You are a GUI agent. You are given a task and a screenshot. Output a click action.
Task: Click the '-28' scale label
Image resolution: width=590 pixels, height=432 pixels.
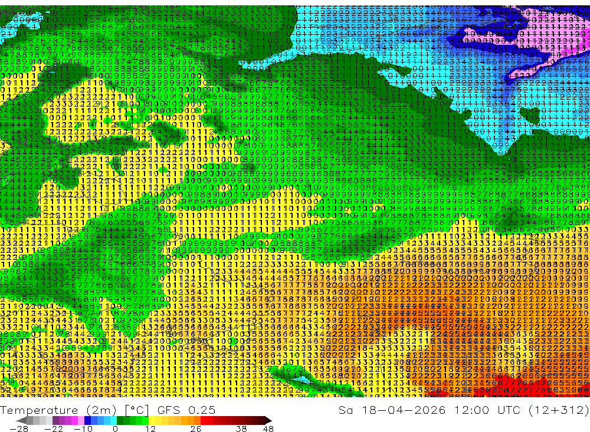[x=19, y=429]
